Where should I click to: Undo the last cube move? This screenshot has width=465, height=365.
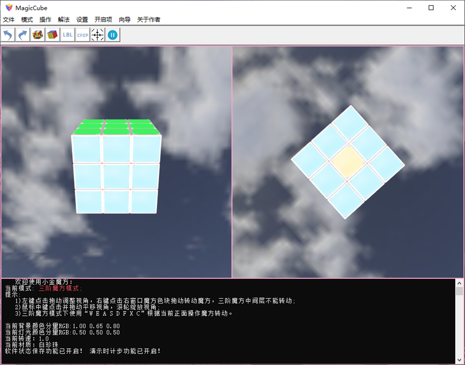pyautogui.click(x=8, y=35)
